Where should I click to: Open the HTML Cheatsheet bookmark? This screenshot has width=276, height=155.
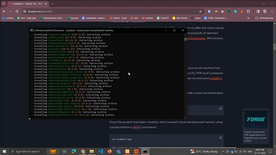(216, 18)
